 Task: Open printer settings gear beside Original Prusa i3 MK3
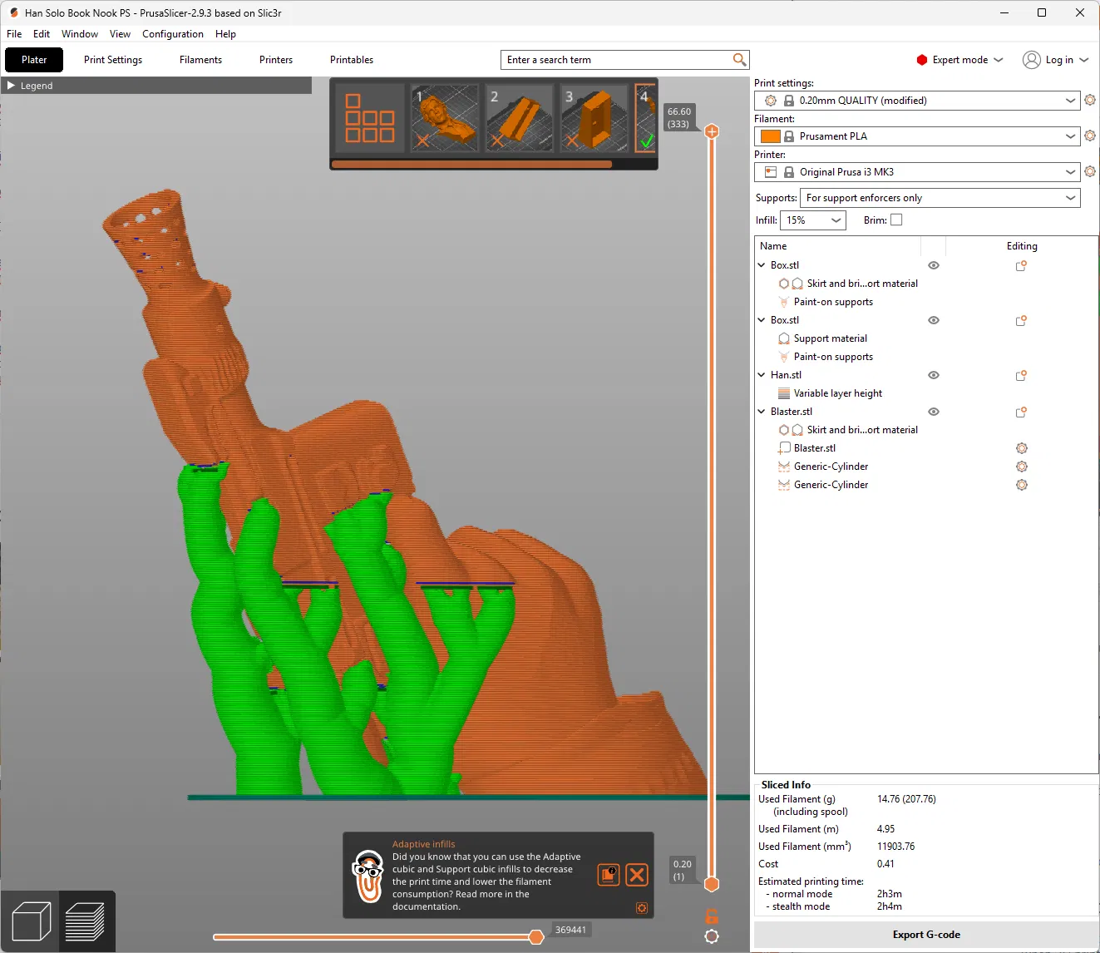pyautogui.click(x=1090, y=172)
